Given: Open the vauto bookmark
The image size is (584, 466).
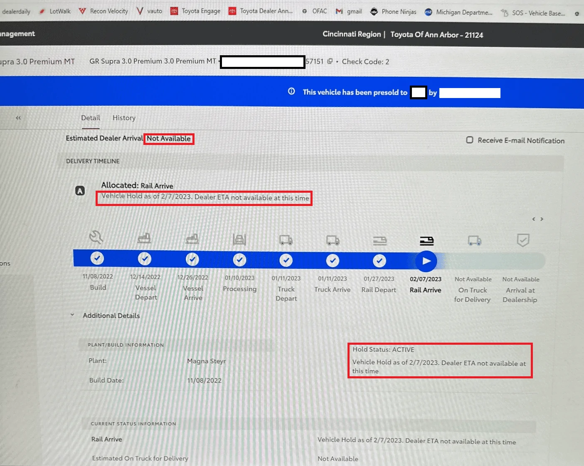Looking at the screenshot, I should 149,11.
